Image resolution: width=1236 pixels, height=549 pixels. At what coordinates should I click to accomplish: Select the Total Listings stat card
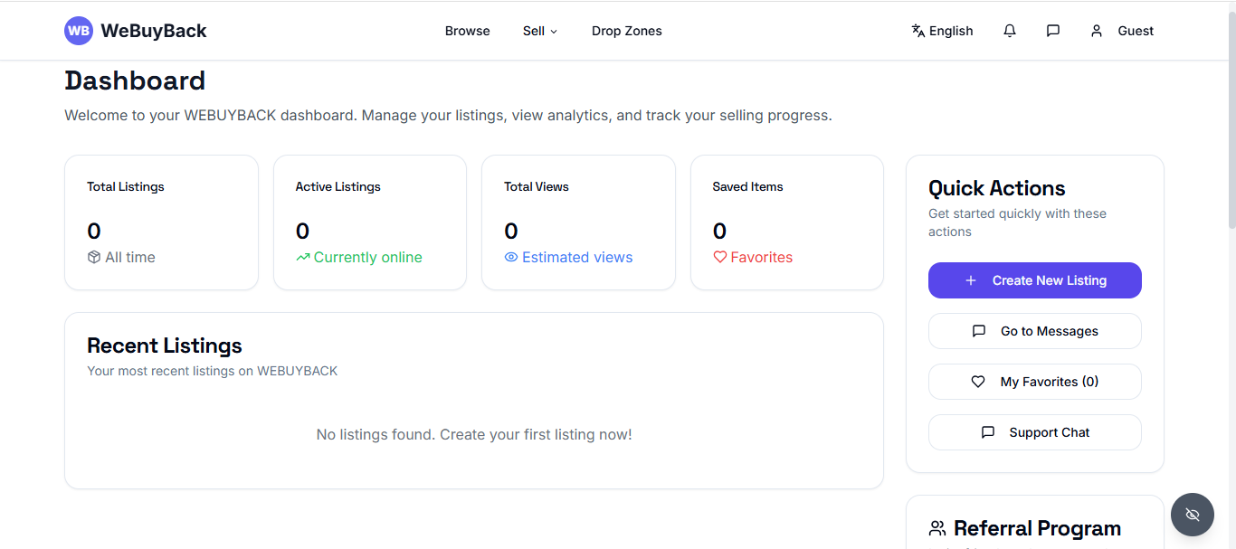point(162,222)
